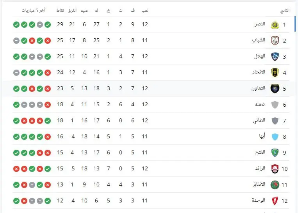Open the الطائي team name
Image resolution: width=298 pixels, height=213 pixels.
pyautogui.click(x=259, y=120)
